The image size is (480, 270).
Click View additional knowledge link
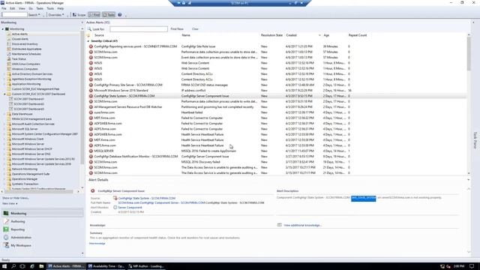302,225
